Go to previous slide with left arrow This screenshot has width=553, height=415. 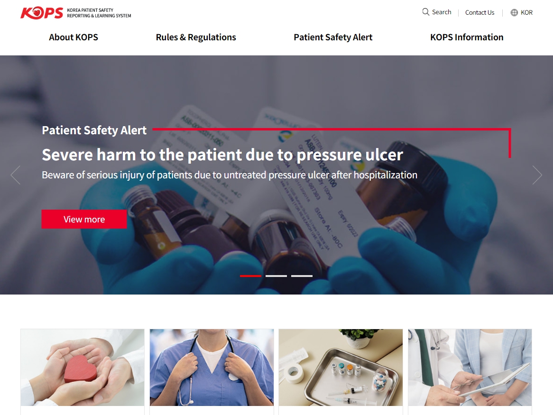click(16, 175)
